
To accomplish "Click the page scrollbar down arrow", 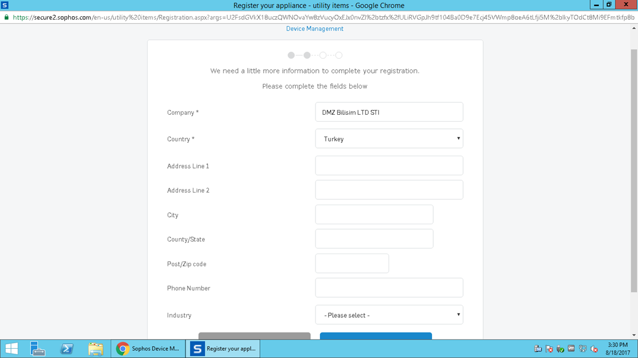I will (634, 336).
